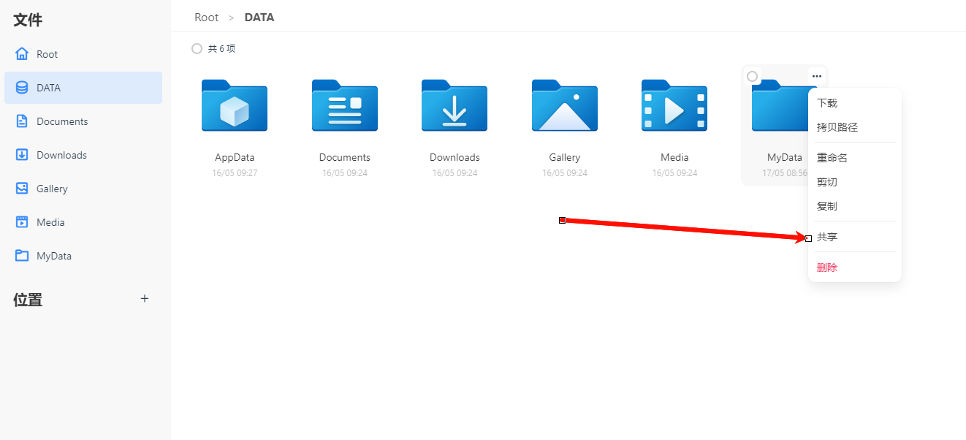Open the Media folder icon
Viewport: 966px width, 440px height.
click(x=674, y=106)
